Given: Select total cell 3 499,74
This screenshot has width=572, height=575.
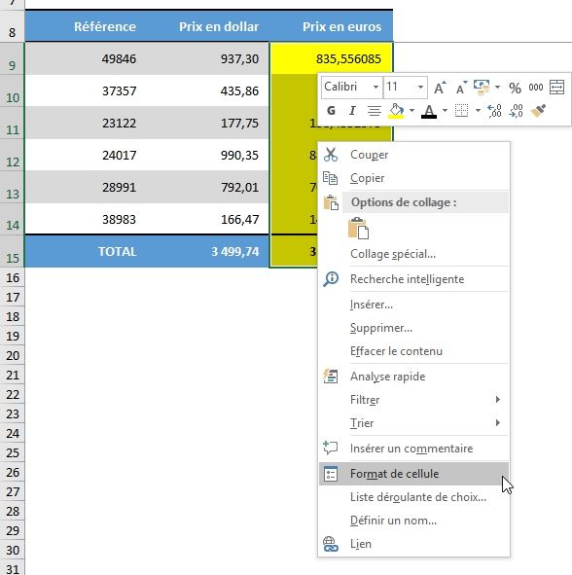Looking at the screenshot, I should pos(208,251).
